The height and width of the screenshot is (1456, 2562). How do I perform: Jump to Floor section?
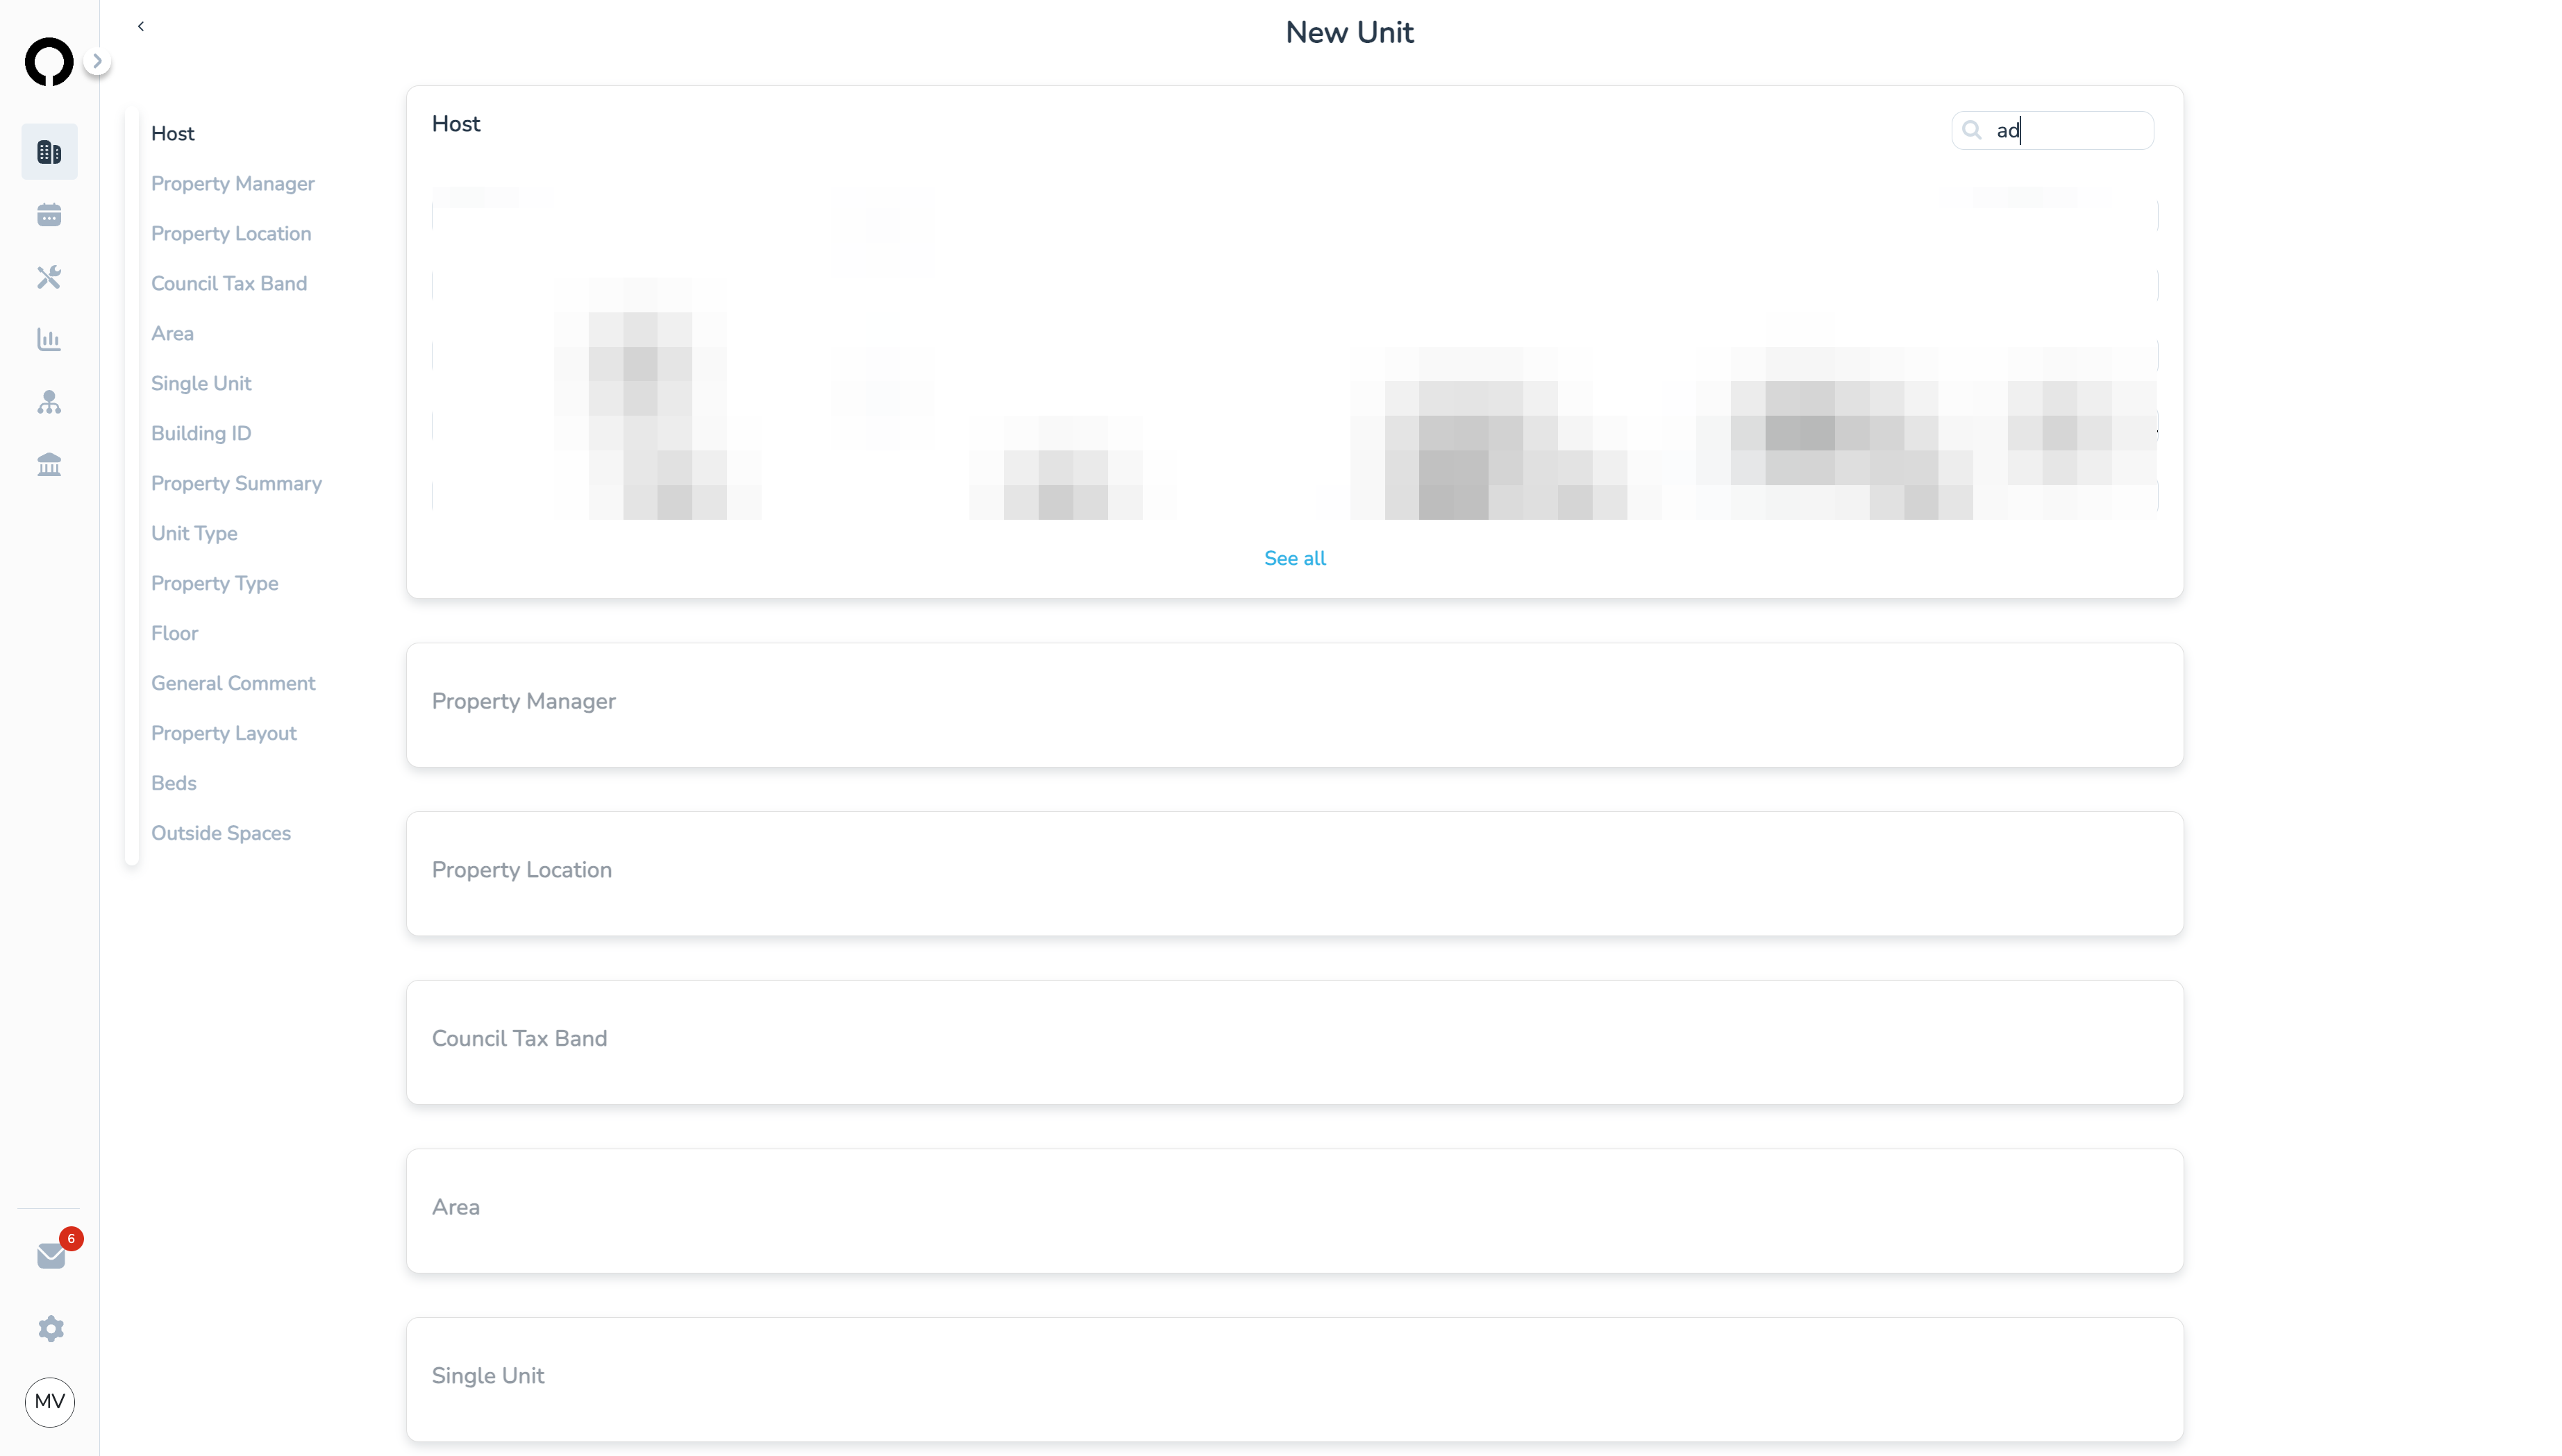click(x=174, y=633)
